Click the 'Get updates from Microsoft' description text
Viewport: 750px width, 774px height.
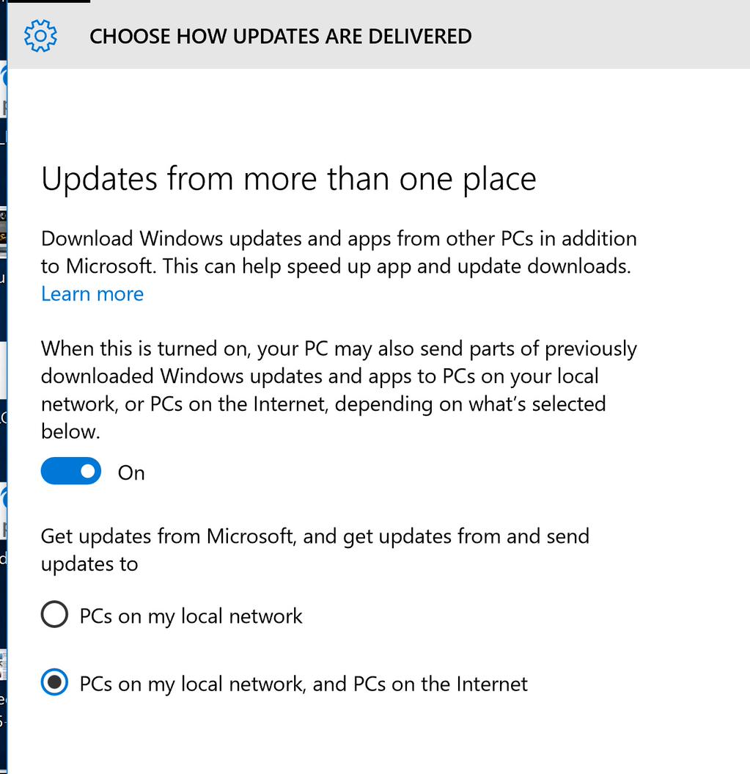(x=315, y=536)
